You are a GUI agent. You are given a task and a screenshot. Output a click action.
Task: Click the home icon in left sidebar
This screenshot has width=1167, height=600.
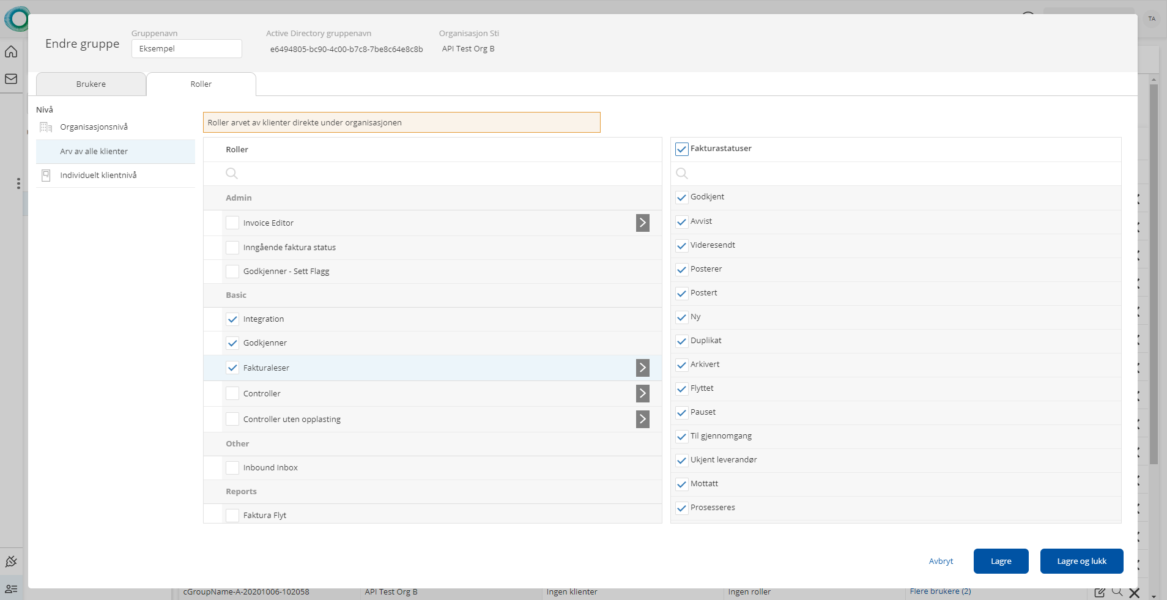pyautogui.click(x=11, y=51)
